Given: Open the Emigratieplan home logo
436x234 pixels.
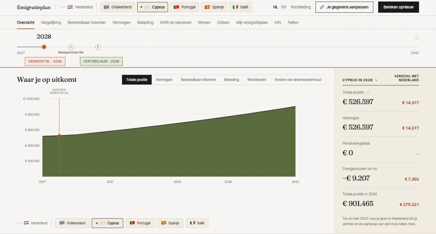Looking at the screenshot, I should (x=34, y=7).
